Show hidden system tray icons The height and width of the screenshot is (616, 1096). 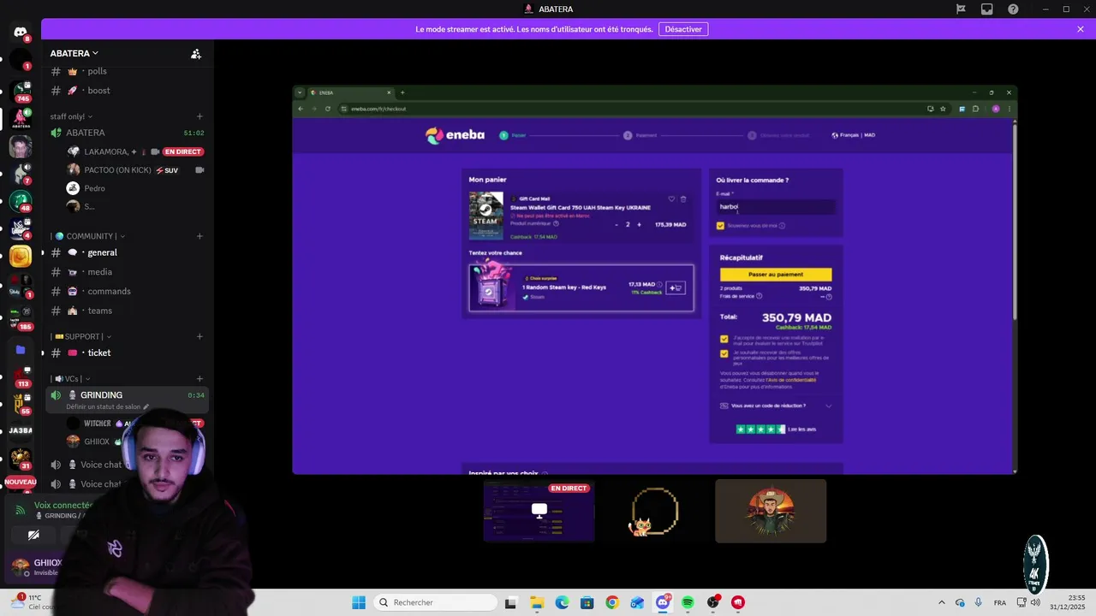tap(941, 602)
